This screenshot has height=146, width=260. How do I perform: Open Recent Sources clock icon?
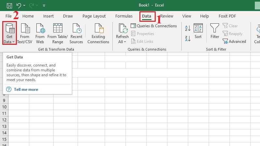(77, 28)
